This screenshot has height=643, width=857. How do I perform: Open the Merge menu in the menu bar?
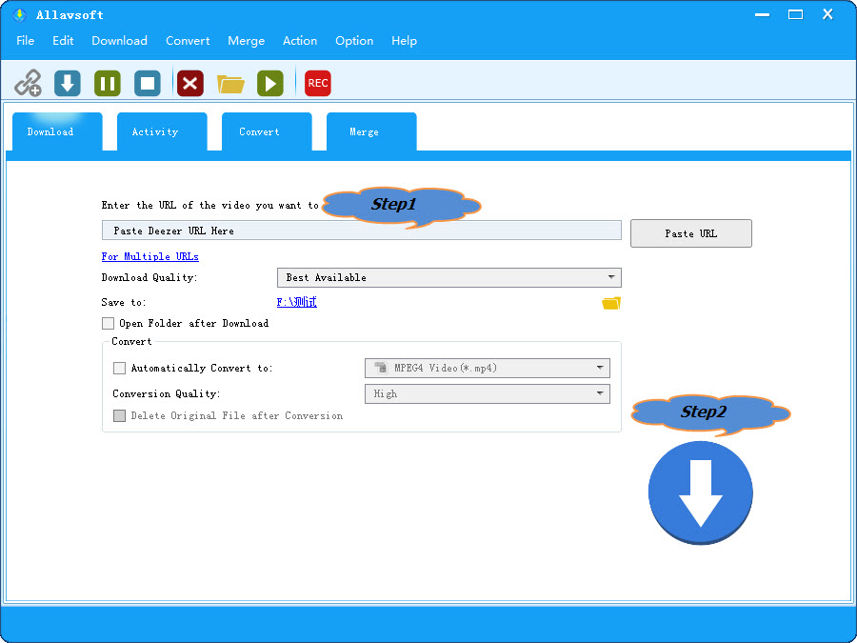(x=246, y=41)
